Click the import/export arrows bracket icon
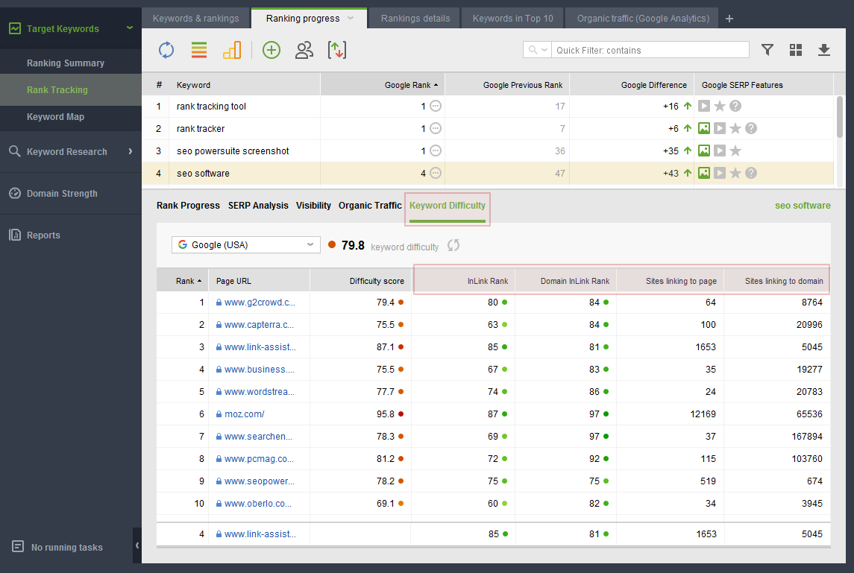Image resolution: width=854 pixels, height=573 pixels. point(337,50)
